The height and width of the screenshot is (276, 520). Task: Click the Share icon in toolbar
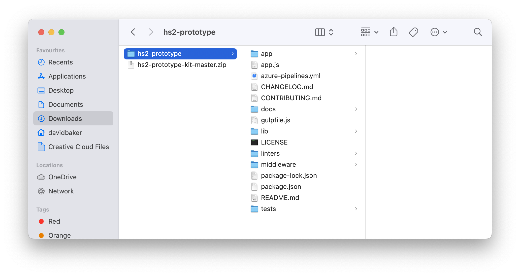394,32
